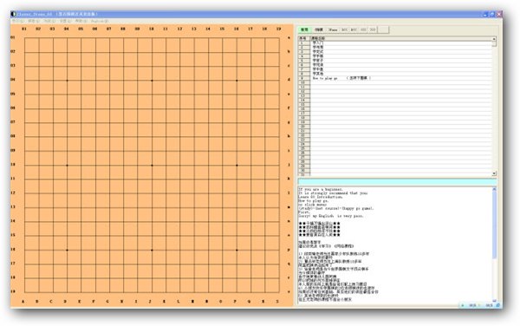Click the blank button at the toolbar's end
520x326 pixels.
(x=383, y=29)
